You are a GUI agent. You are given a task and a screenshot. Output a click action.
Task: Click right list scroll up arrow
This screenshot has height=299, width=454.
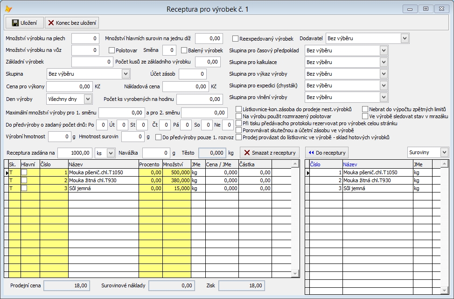445,164
